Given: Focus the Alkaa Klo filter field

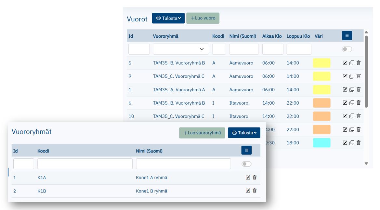Looking at the screenshot, I should (273, 49).
